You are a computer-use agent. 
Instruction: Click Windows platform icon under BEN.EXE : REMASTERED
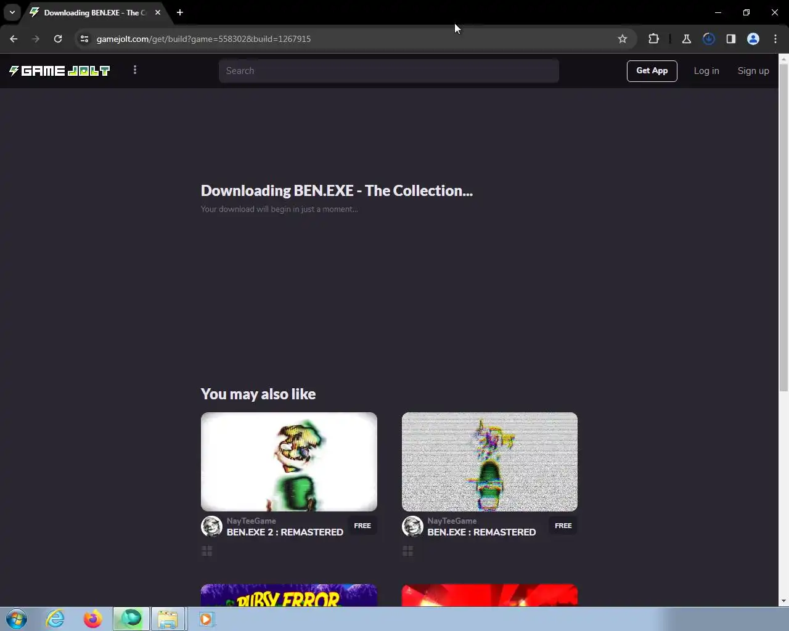408,551
